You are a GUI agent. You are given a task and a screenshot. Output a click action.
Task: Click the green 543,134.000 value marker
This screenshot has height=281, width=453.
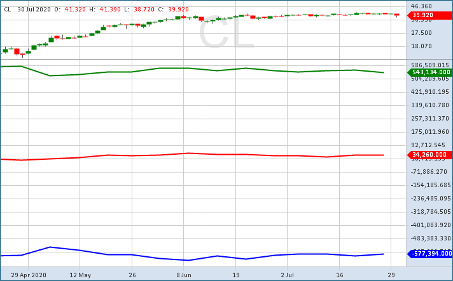tap(429, 72)
